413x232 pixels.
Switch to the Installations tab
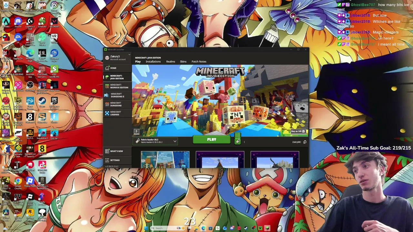point(153,62)
